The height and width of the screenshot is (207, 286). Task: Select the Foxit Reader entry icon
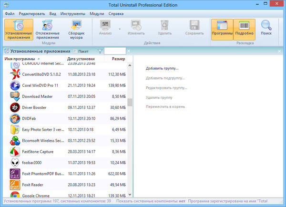(15, 185)
